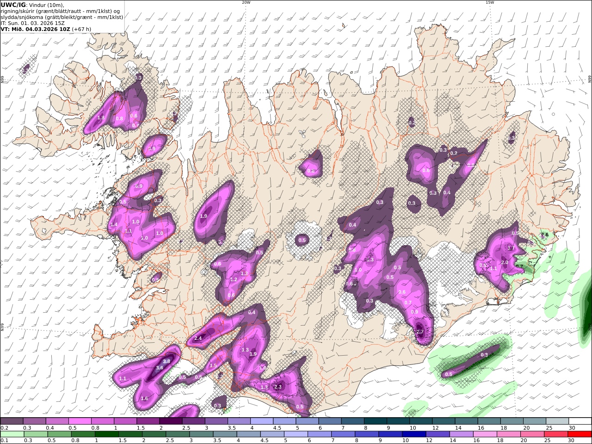This screenshot has width=592, height=444.
Task: Pick the palest green rain swatch between 0.1 and 0.3
Action: pyautogui.click(x=12, y=434)
